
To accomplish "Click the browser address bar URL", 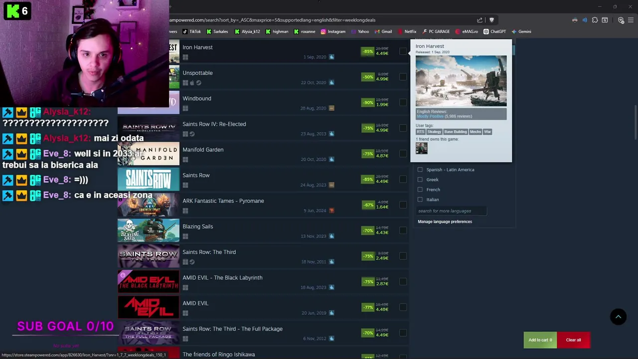I will tap(272, 20).
